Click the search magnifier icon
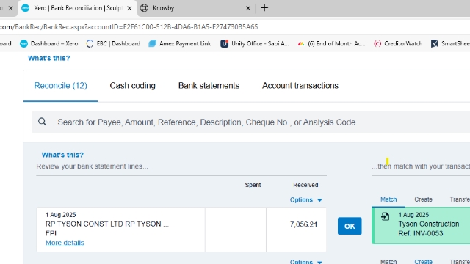This screenshot has width=470, height=264. (x=43, y=122)
